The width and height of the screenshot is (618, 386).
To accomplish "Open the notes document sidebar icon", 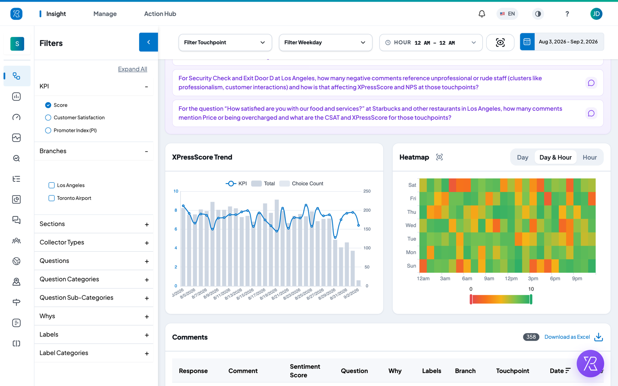I will pyautogui.click(x=16, y=323).
